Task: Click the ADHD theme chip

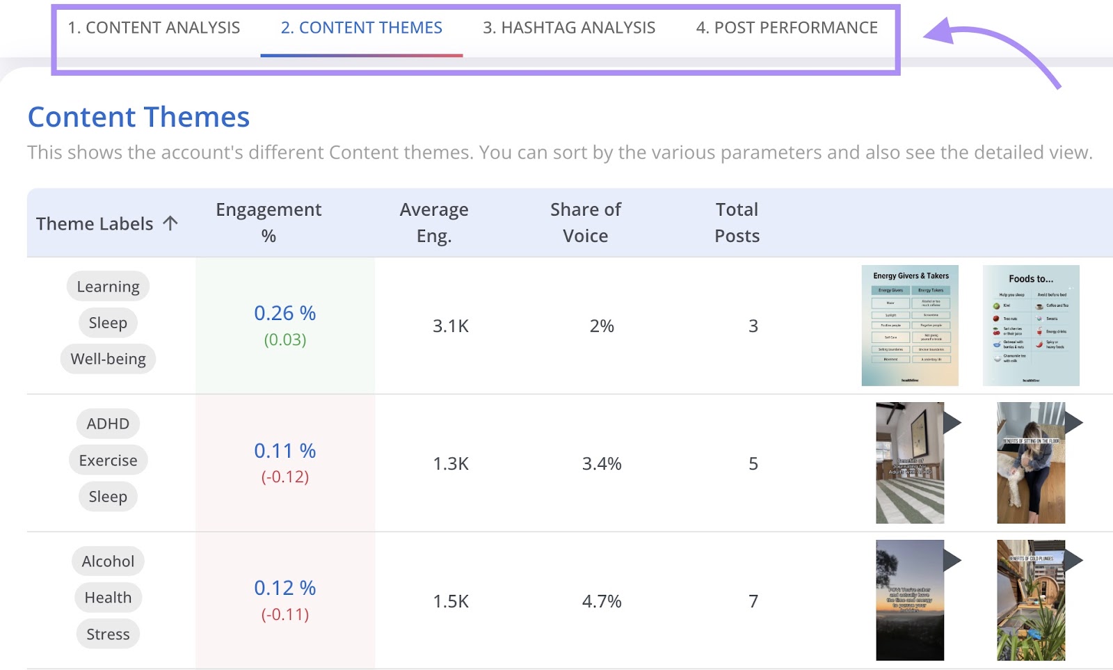Action: [108, 423]
